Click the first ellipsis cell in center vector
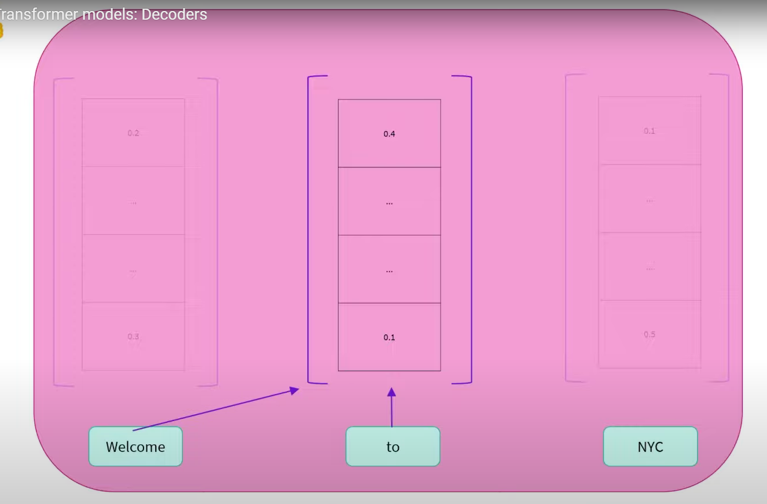This screenshot has height=504, width=767. click(x=389, y=201)
